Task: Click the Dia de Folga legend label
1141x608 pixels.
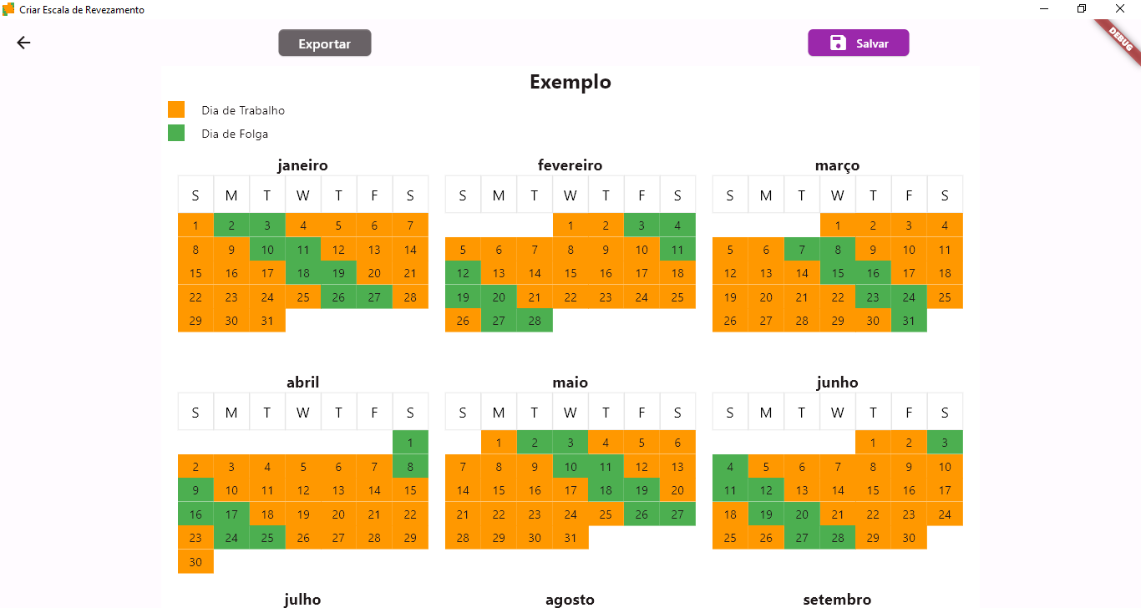Action: [235, 134]
